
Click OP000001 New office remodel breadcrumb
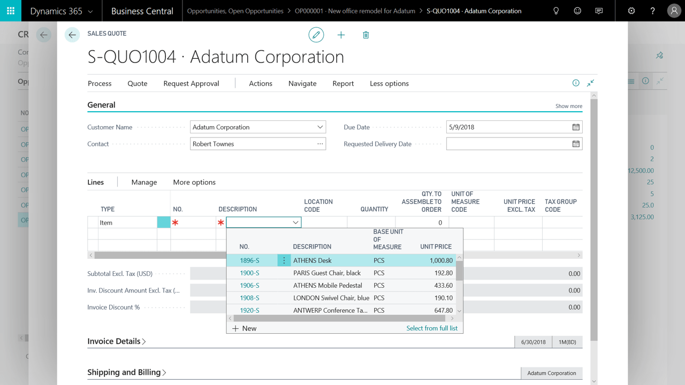[x=355, y=11]
